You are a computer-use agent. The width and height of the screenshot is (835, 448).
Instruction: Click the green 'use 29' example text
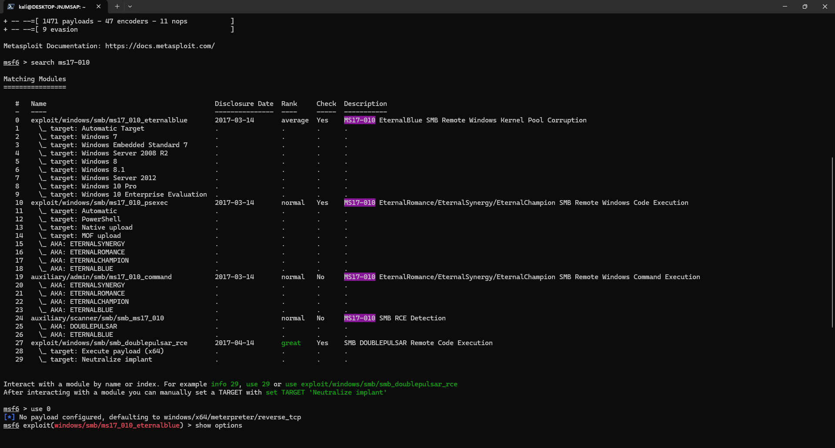pyautogui.click(x=258, y=384)
